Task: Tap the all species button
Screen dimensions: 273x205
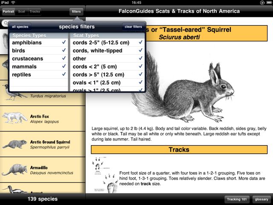Action: click(x=20, y=26)
